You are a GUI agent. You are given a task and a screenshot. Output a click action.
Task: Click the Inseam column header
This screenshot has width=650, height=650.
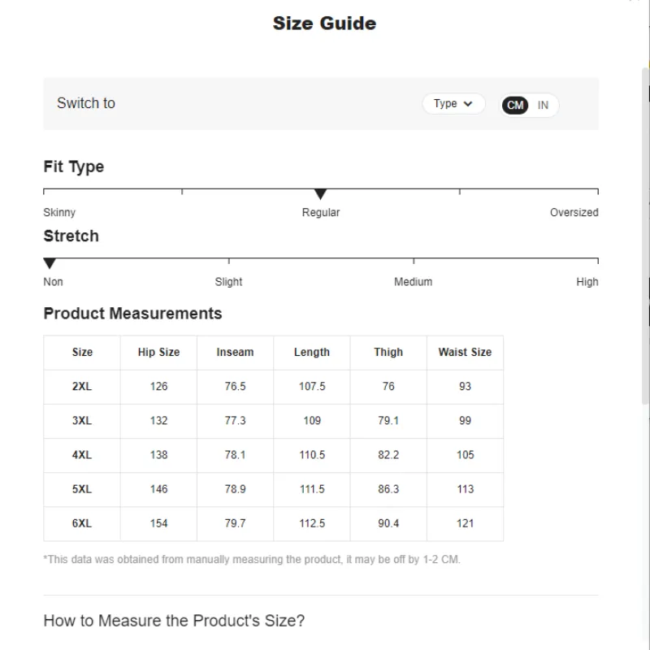(x=235, y=353)
